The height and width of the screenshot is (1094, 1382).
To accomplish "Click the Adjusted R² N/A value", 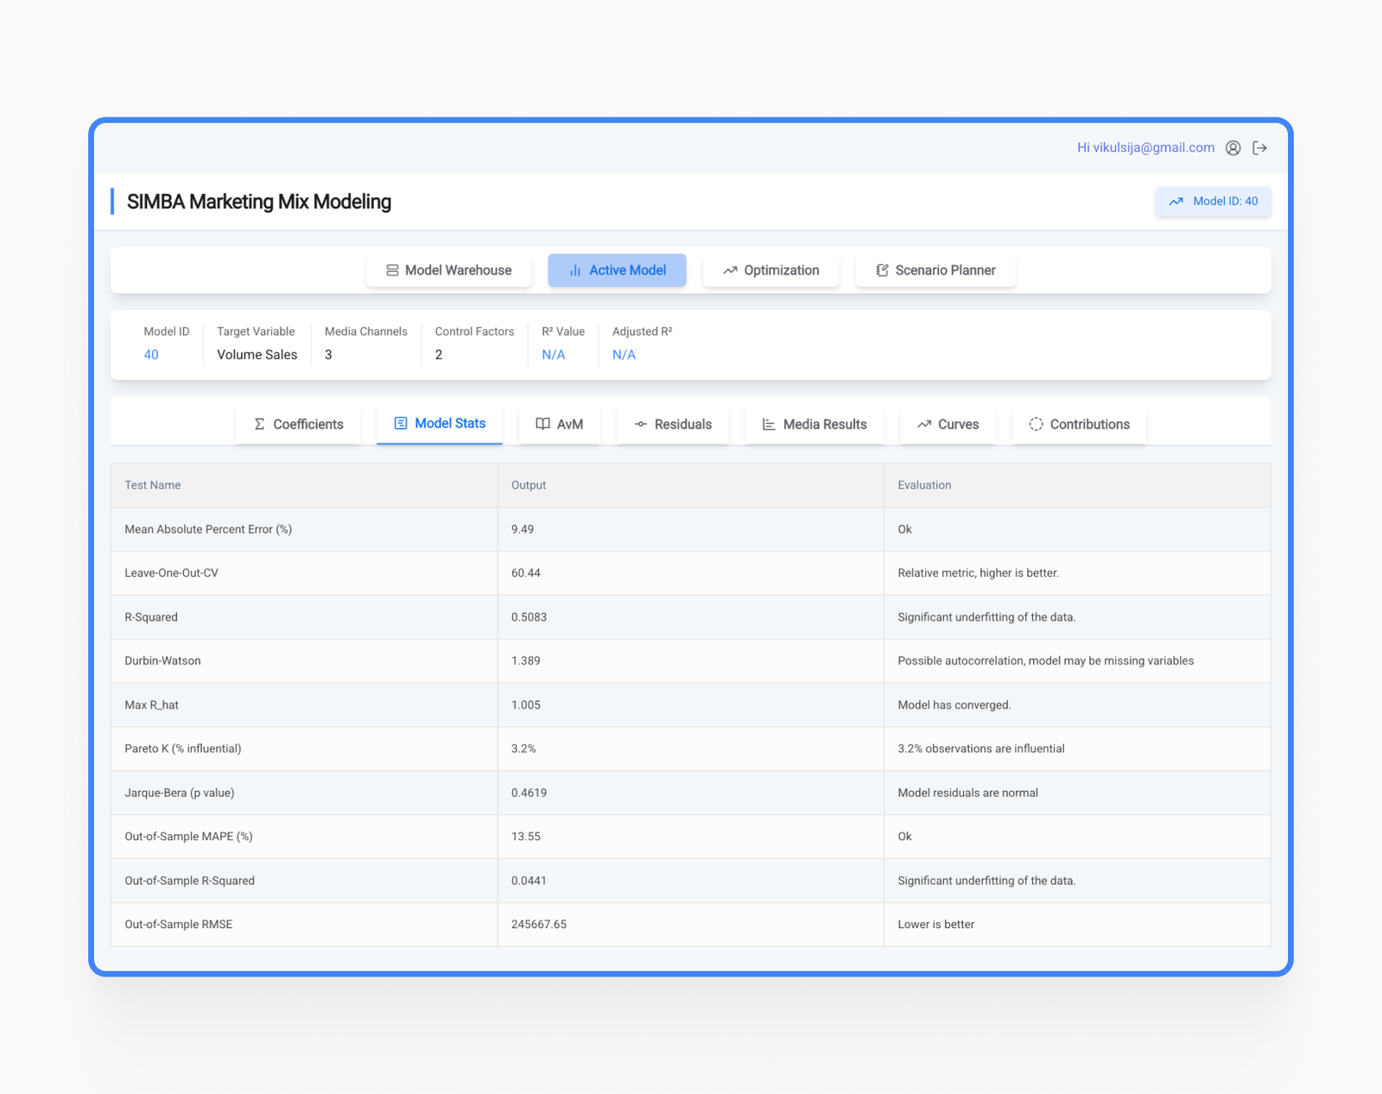I will tap(624, 355).
